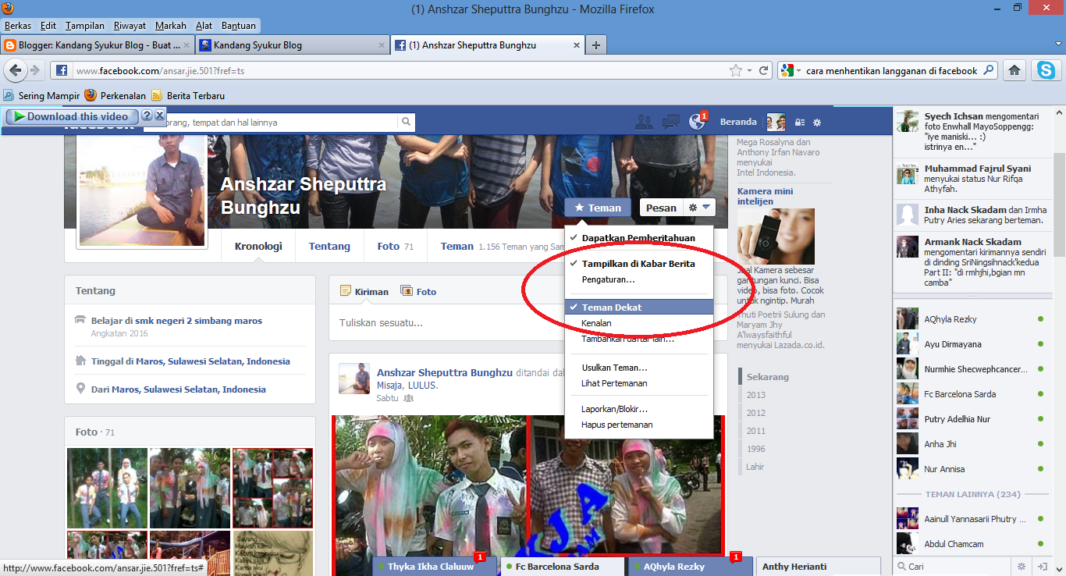Close the download video bar
Screen dimensions: 1066x576
tap(159, 116)
